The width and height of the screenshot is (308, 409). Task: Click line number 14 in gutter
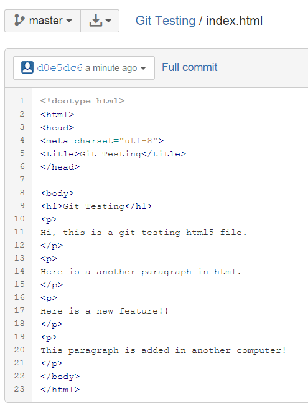pyautogui.click(x=19, y=271)
